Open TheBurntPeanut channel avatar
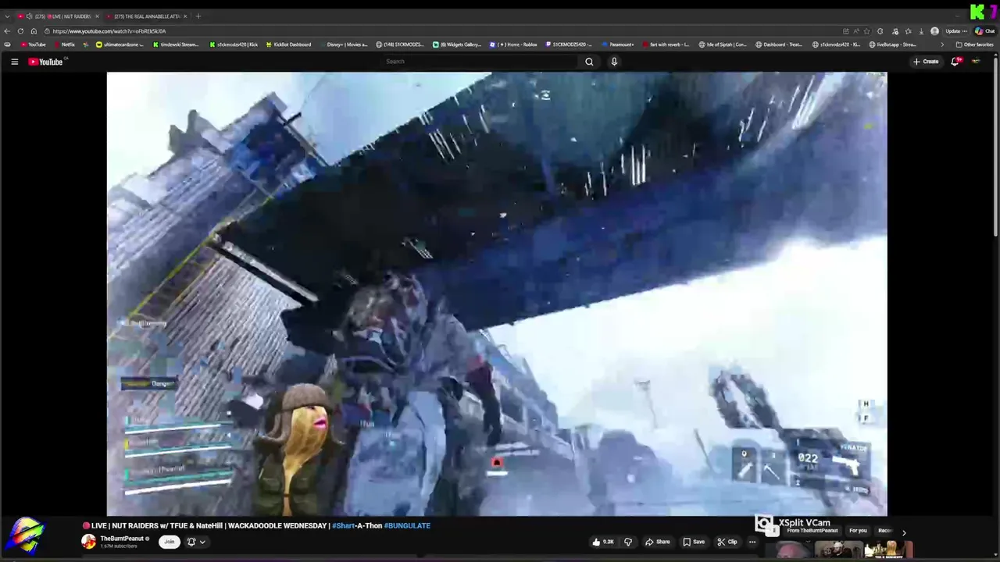Image resolution: width=1000 pixels, height=562 pixels. coord(88,542)
